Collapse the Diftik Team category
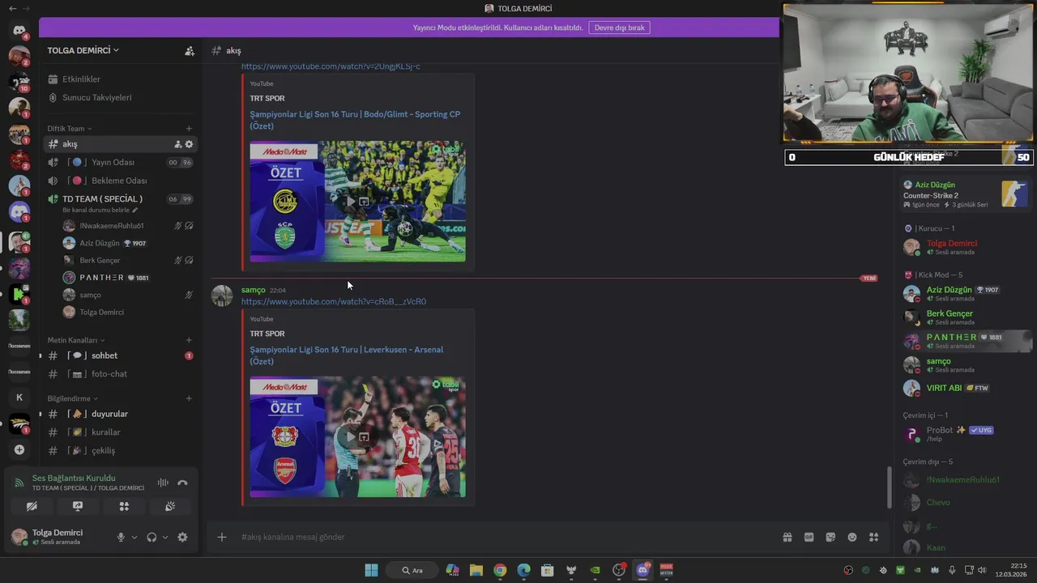1037x583 pixels. click(69, 128)
